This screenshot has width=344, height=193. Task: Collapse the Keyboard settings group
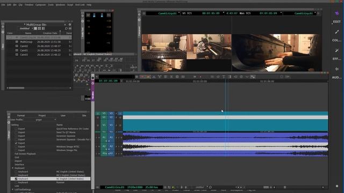pyautogui.click(x=12, y=168)
